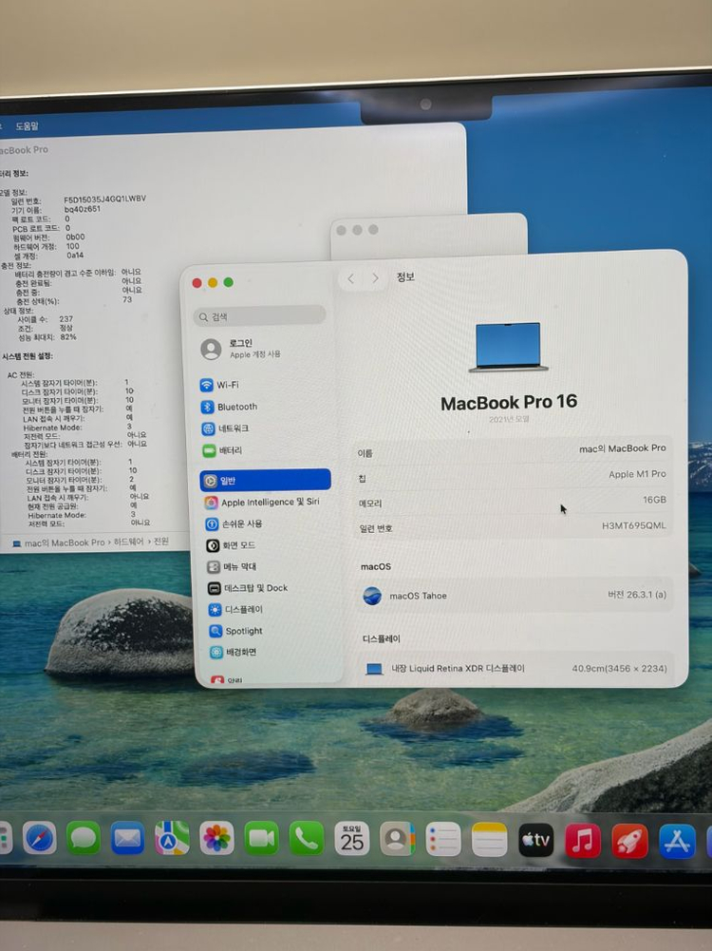712x951 pixels.
Task: Click 충전 상태(%) value 73
Action: [127, 299]
